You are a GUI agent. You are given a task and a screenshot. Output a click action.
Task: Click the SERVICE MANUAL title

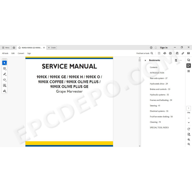pos(69,66)
